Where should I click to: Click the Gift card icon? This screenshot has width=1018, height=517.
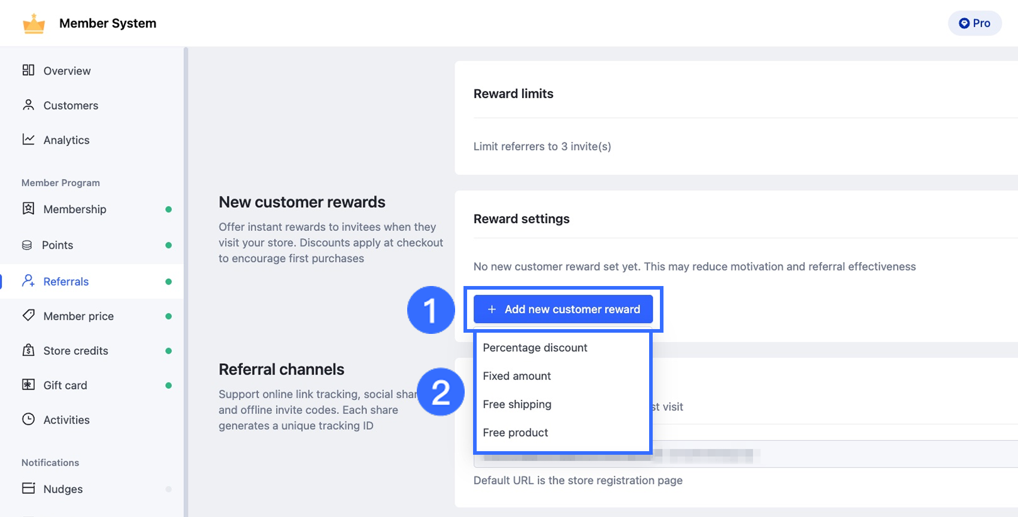click(28, 385)
